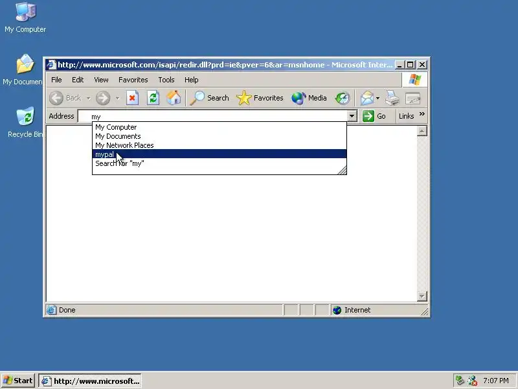Minimize the Internet Explorer window
518x389 pixels.
click(400, 65)
